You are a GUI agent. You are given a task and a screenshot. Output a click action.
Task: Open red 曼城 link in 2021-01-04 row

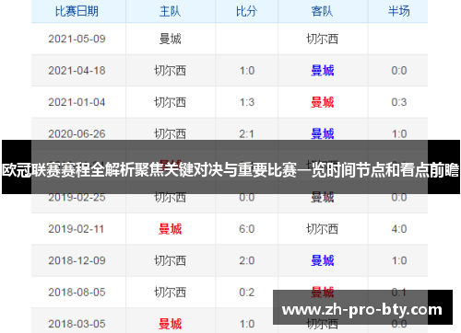pos(322,102)
